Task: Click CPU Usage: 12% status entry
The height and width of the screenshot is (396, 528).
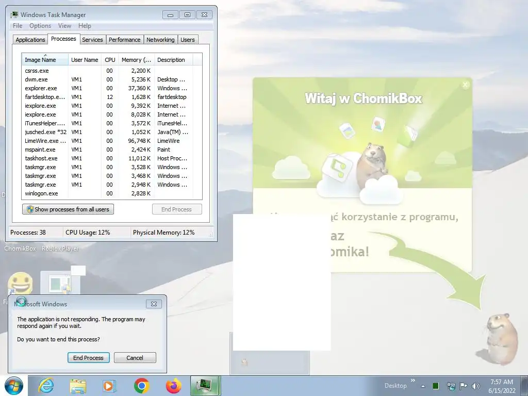Action: pyautogui.click(x=88, y=233)
